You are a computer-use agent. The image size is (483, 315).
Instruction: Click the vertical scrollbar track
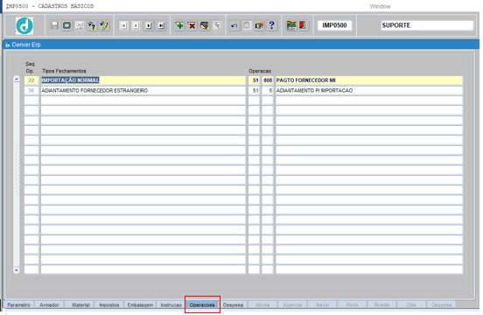(x=17, y=174)
